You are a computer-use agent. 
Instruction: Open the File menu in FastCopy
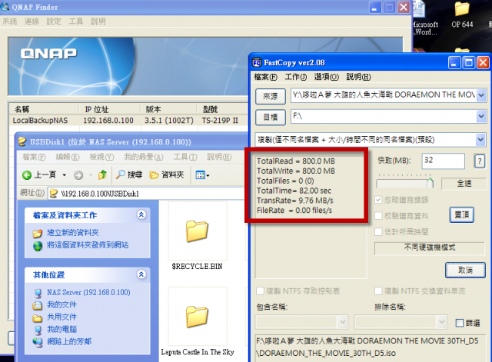266,77
